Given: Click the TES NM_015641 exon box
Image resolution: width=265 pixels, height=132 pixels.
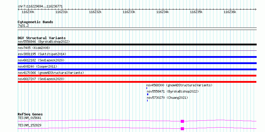Looking at the screenshot, I should 182,121.
